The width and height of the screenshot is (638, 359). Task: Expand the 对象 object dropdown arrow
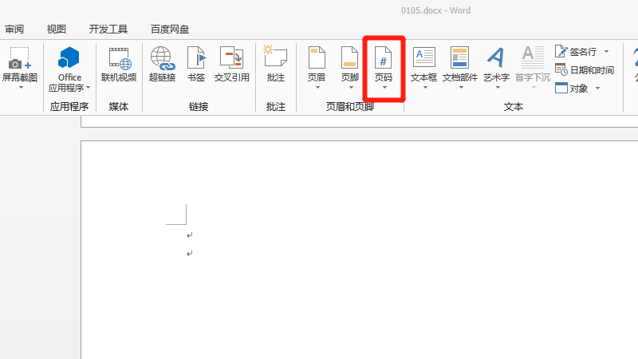[x=596, y=89]
